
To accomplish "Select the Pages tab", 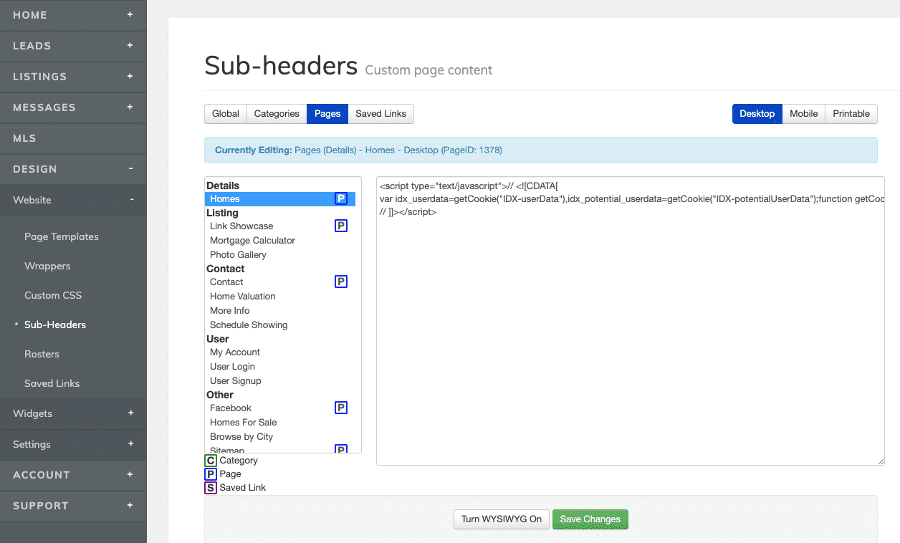I will [327, 114].
